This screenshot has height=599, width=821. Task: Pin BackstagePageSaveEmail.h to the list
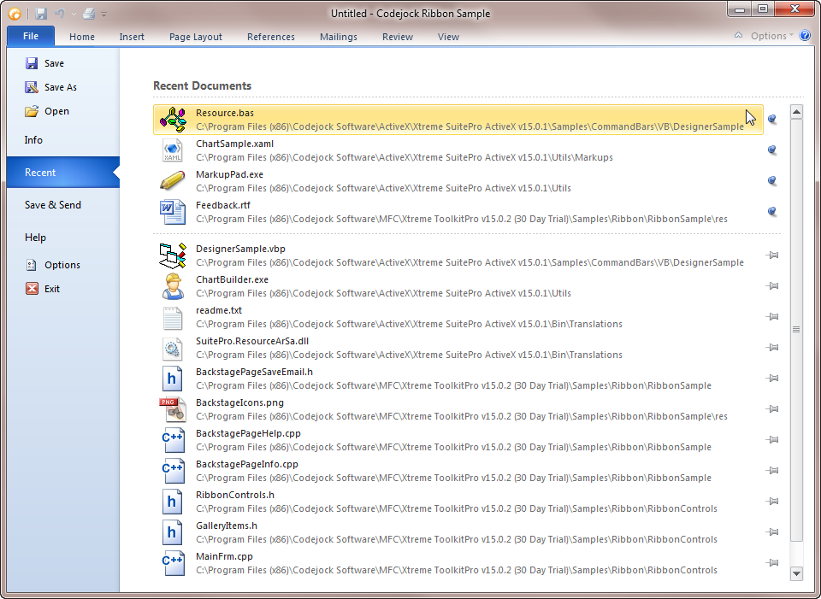pyautogui.click(x=772, y=379)
